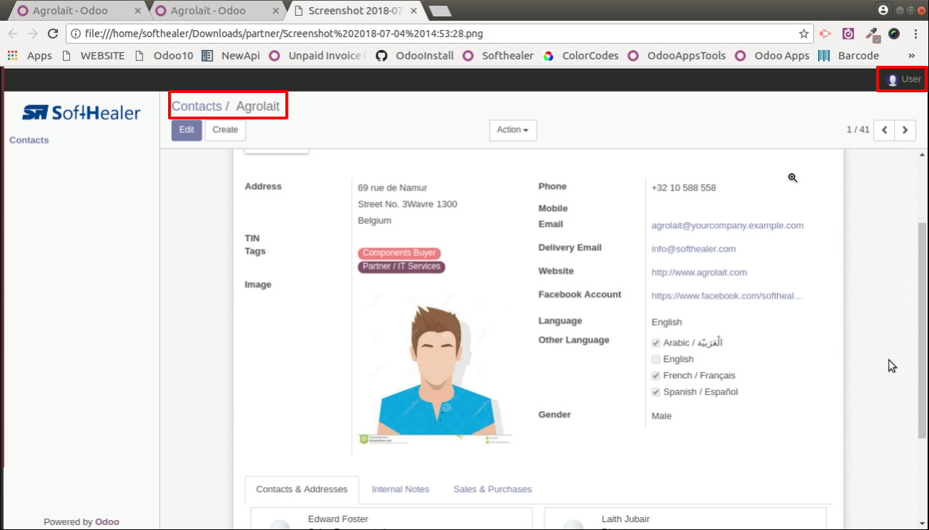Go forward using browser forward arrow

(x=32, y=34)
